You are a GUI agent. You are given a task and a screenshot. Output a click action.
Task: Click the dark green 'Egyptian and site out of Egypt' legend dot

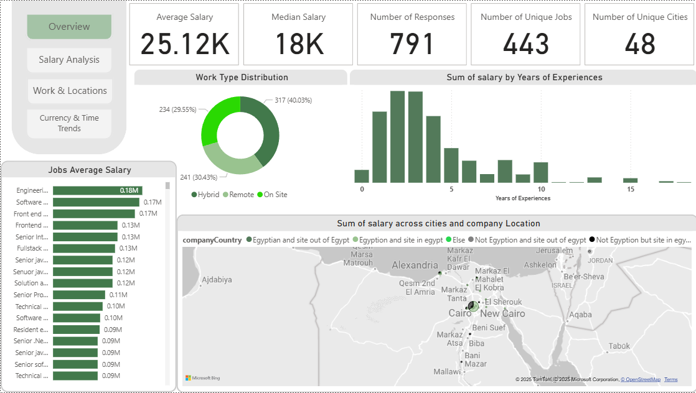249,238
